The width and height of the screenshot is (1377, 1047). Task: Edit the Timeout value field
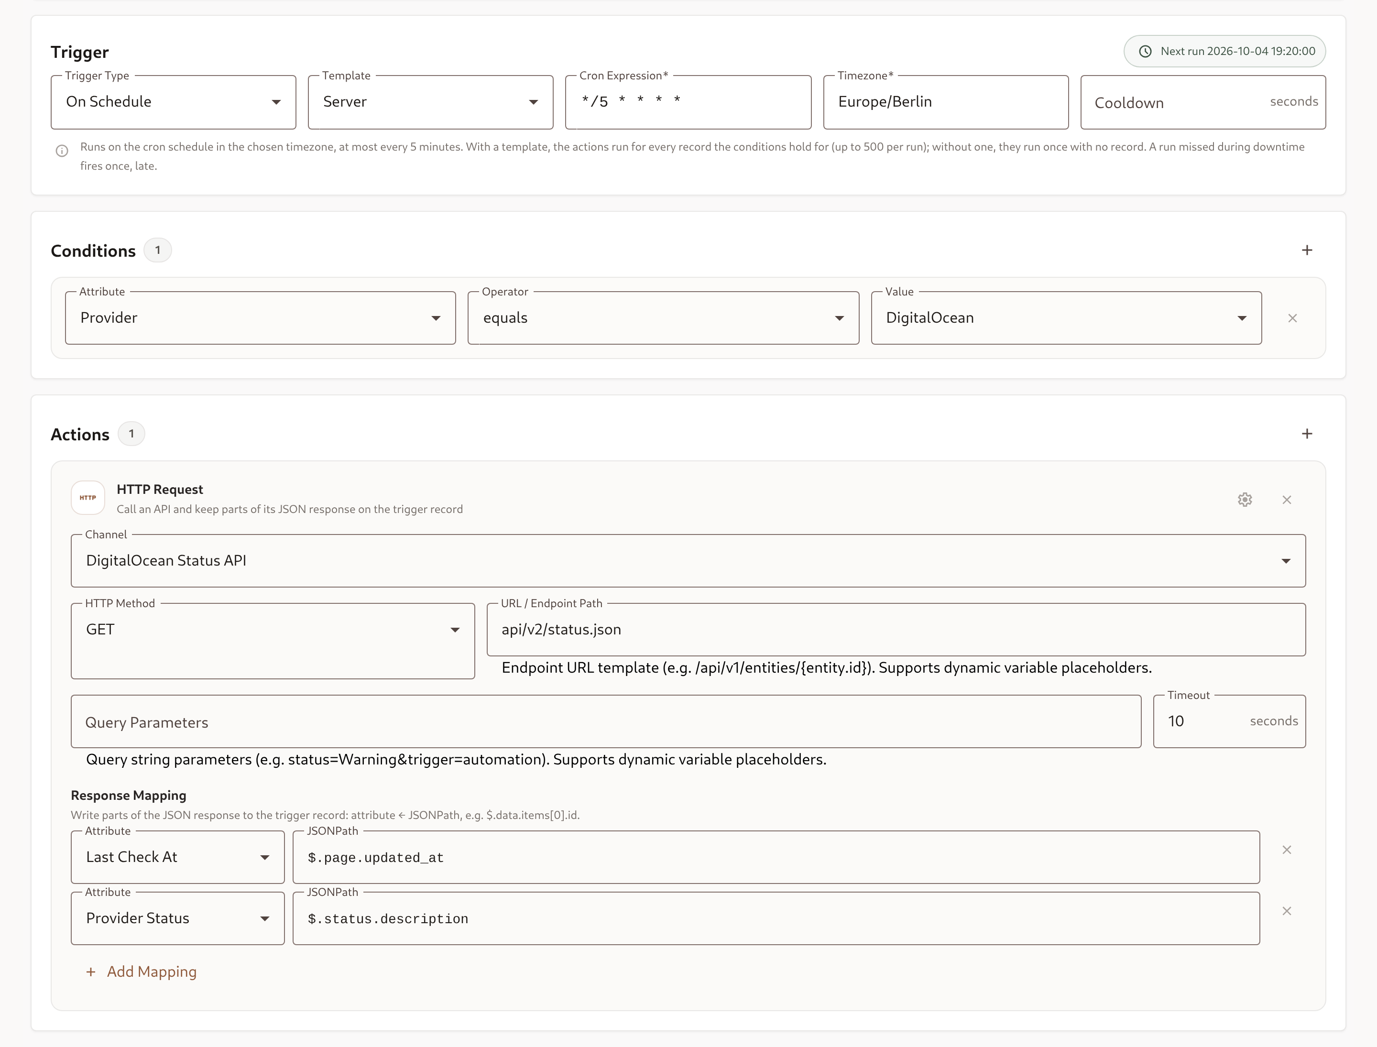point(1229,722)
